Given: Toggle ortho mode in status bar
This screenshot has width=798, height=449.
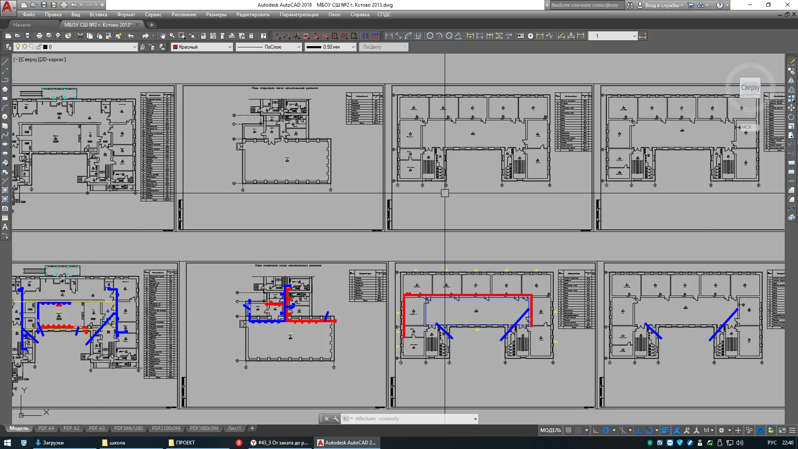Looking at the screenshot, I should [596, 430].
